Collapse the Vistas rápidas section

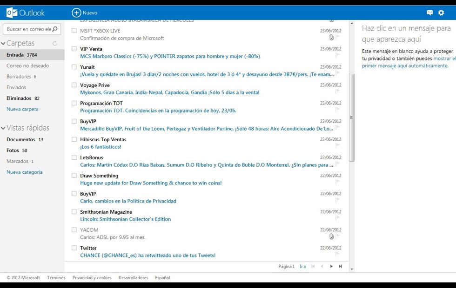[x=3, y=128]
